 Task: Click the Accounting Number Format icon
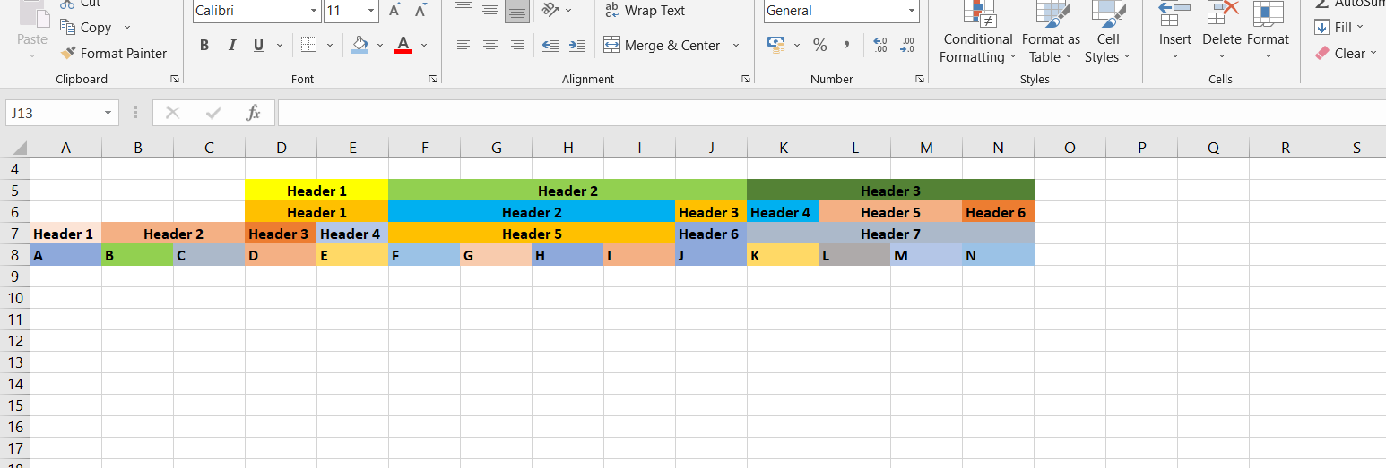pos(776,45)
